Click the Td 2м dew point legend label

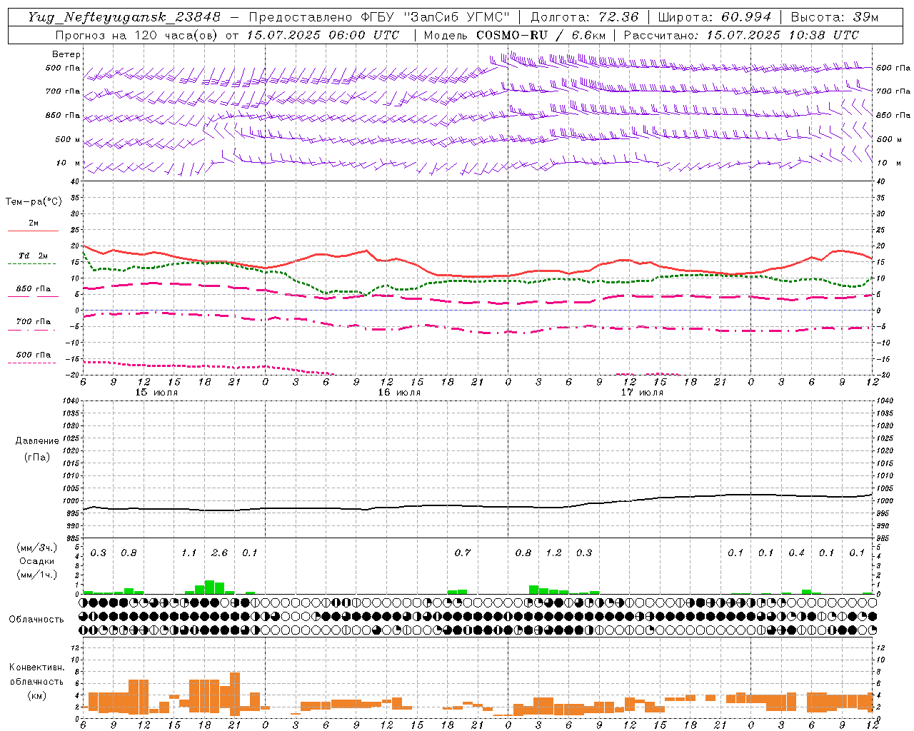(34, 256)
